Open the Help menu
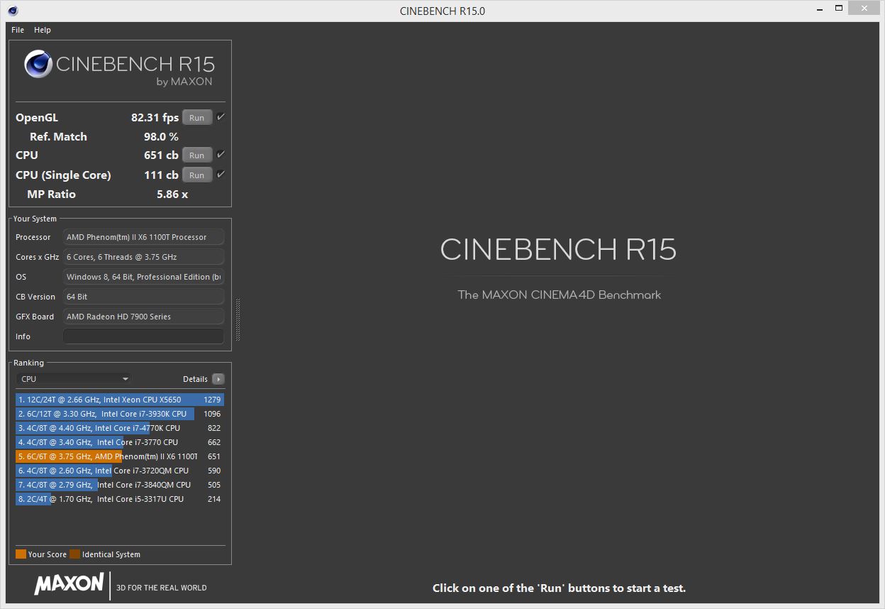The width and height of the screenshot is (885, 609). tap(43, 30)
